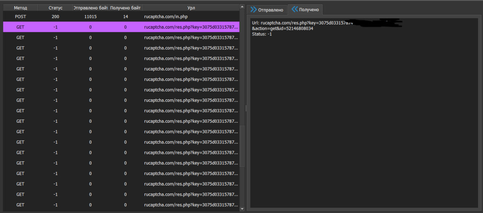Click the splitter handle between the two panels

click(x=246, y=108)
